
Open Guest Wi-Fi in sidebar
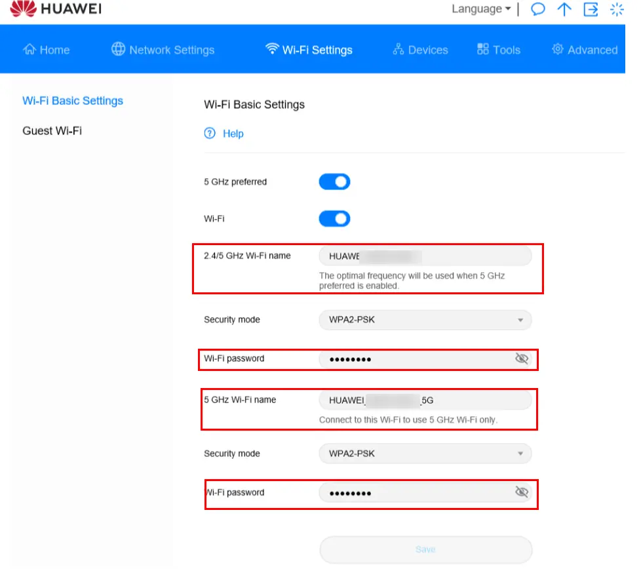(x=52, y=131)
